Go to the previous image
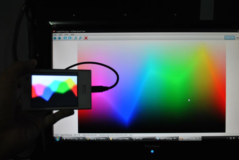239x160 pixels. 55,38
